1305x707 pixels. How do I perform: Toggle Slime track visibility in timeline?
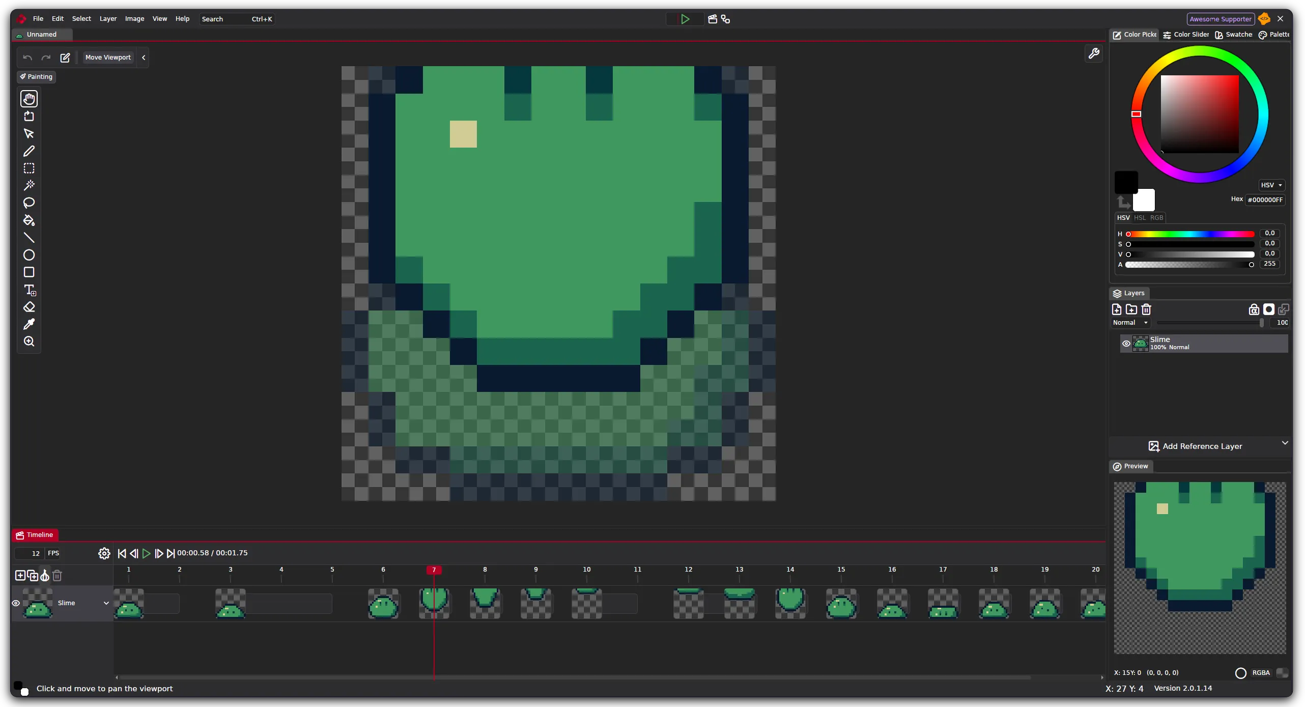click(16, 603)
